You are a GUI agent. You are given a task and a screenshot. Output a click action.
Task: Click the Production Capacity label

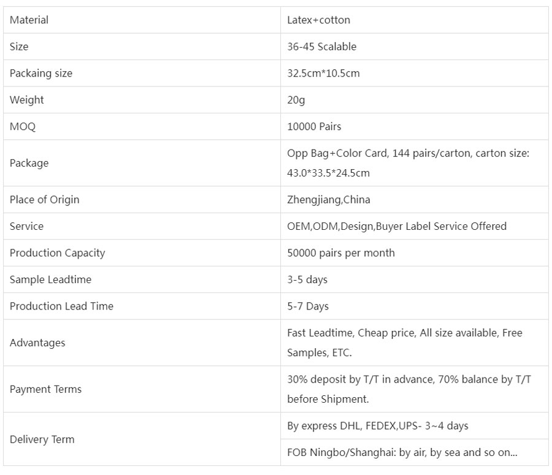pos(57,253)
